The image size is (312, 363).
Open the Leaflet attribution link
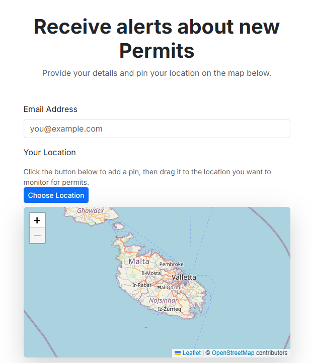click(191, 353)
